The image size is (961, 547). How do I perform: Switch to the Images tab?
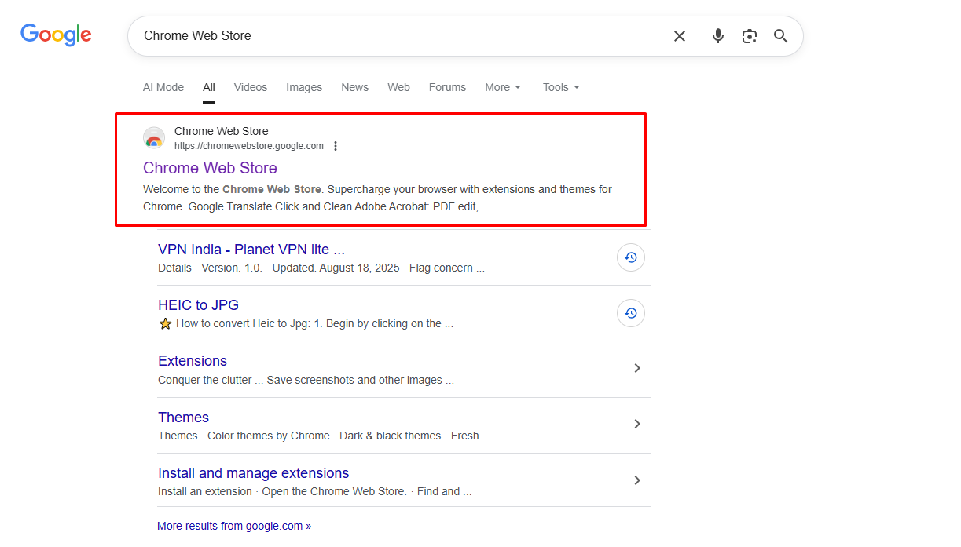click(304, 87)
